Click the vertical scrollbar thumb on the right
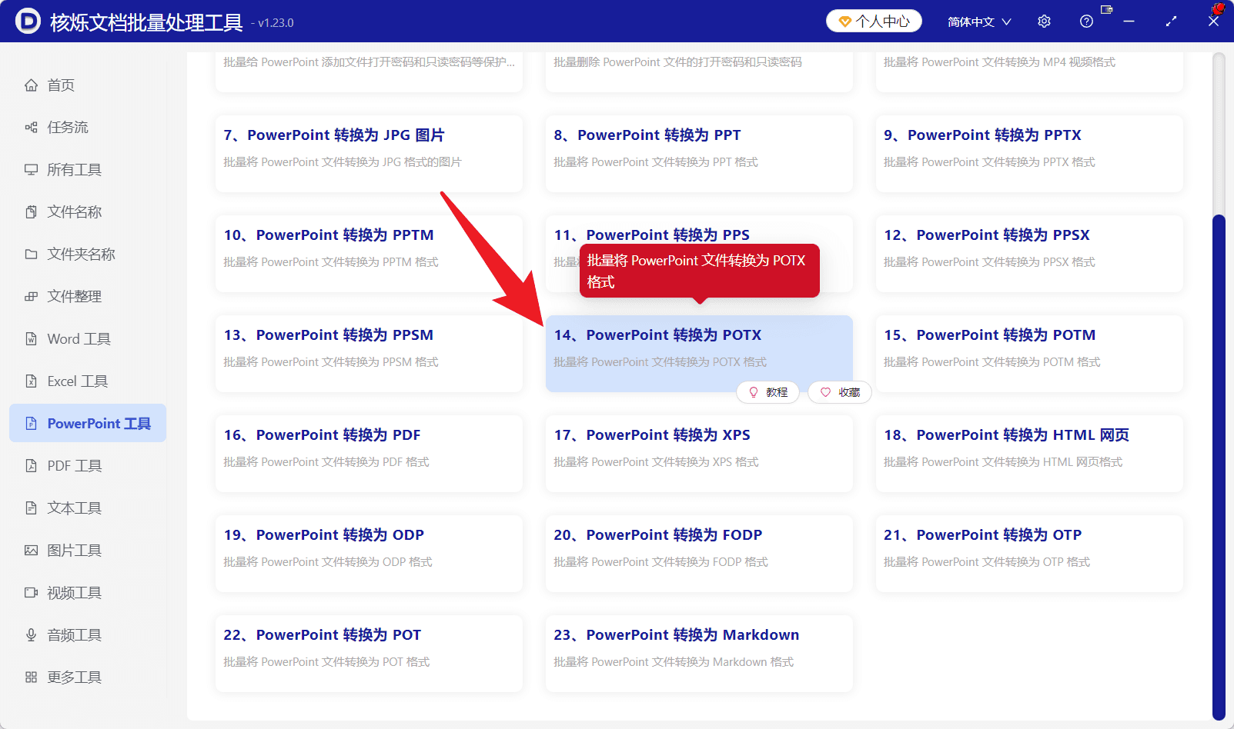The width and height of the screenshot is (1234, 729). (x=1219, y=468)
